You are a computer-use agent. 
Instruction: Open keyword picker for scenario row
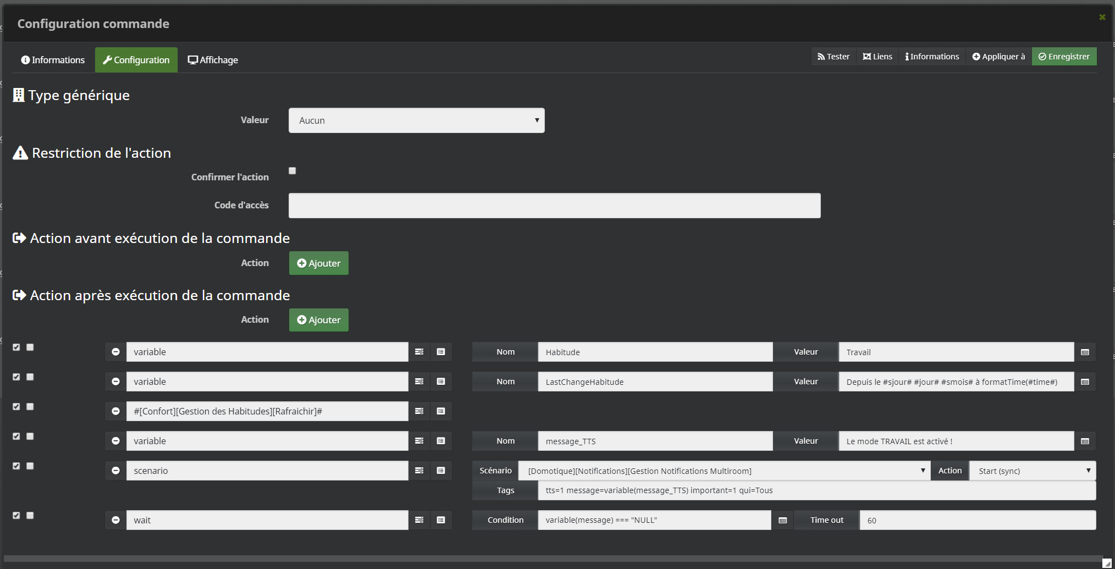tap(419, 471)
